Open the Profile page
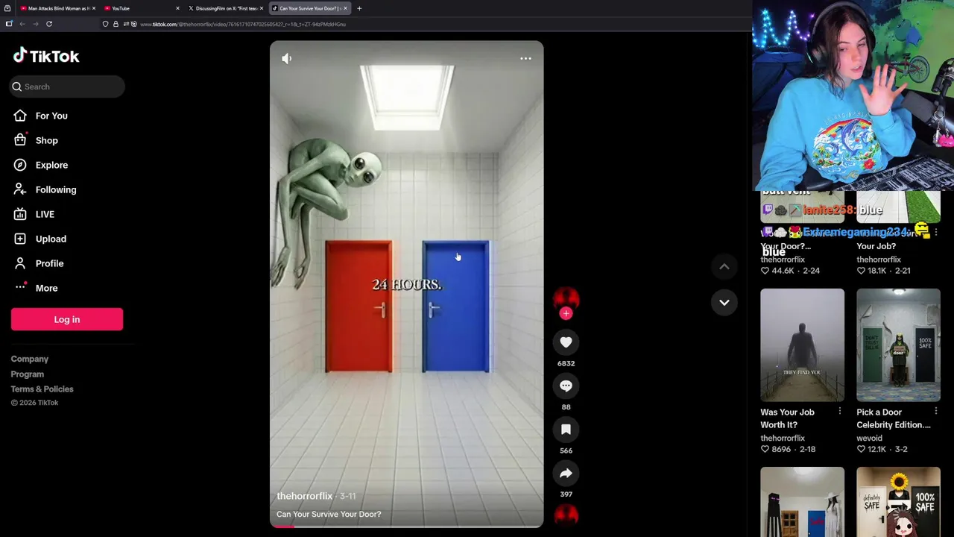This screenshot has height=537, width=954. coord(49,263)
